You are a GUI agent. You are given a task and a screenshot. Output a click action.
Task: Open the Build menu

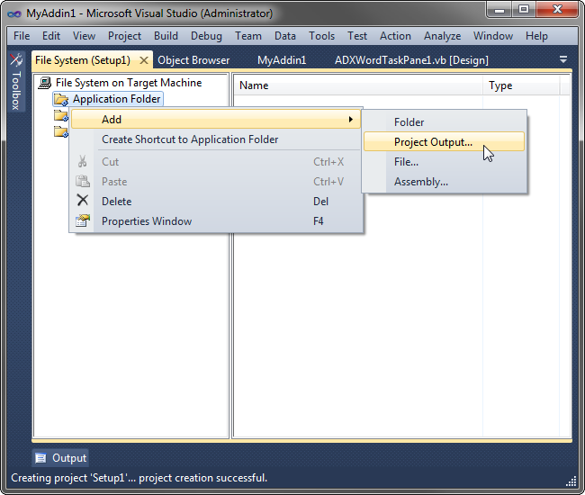(x=166, y=36)
